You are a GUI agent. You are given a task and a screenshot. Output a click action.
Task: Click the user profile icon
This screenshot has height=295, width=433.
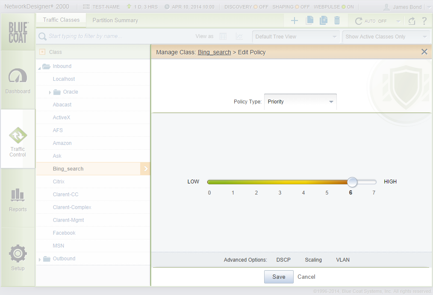[x=386, y=7]
